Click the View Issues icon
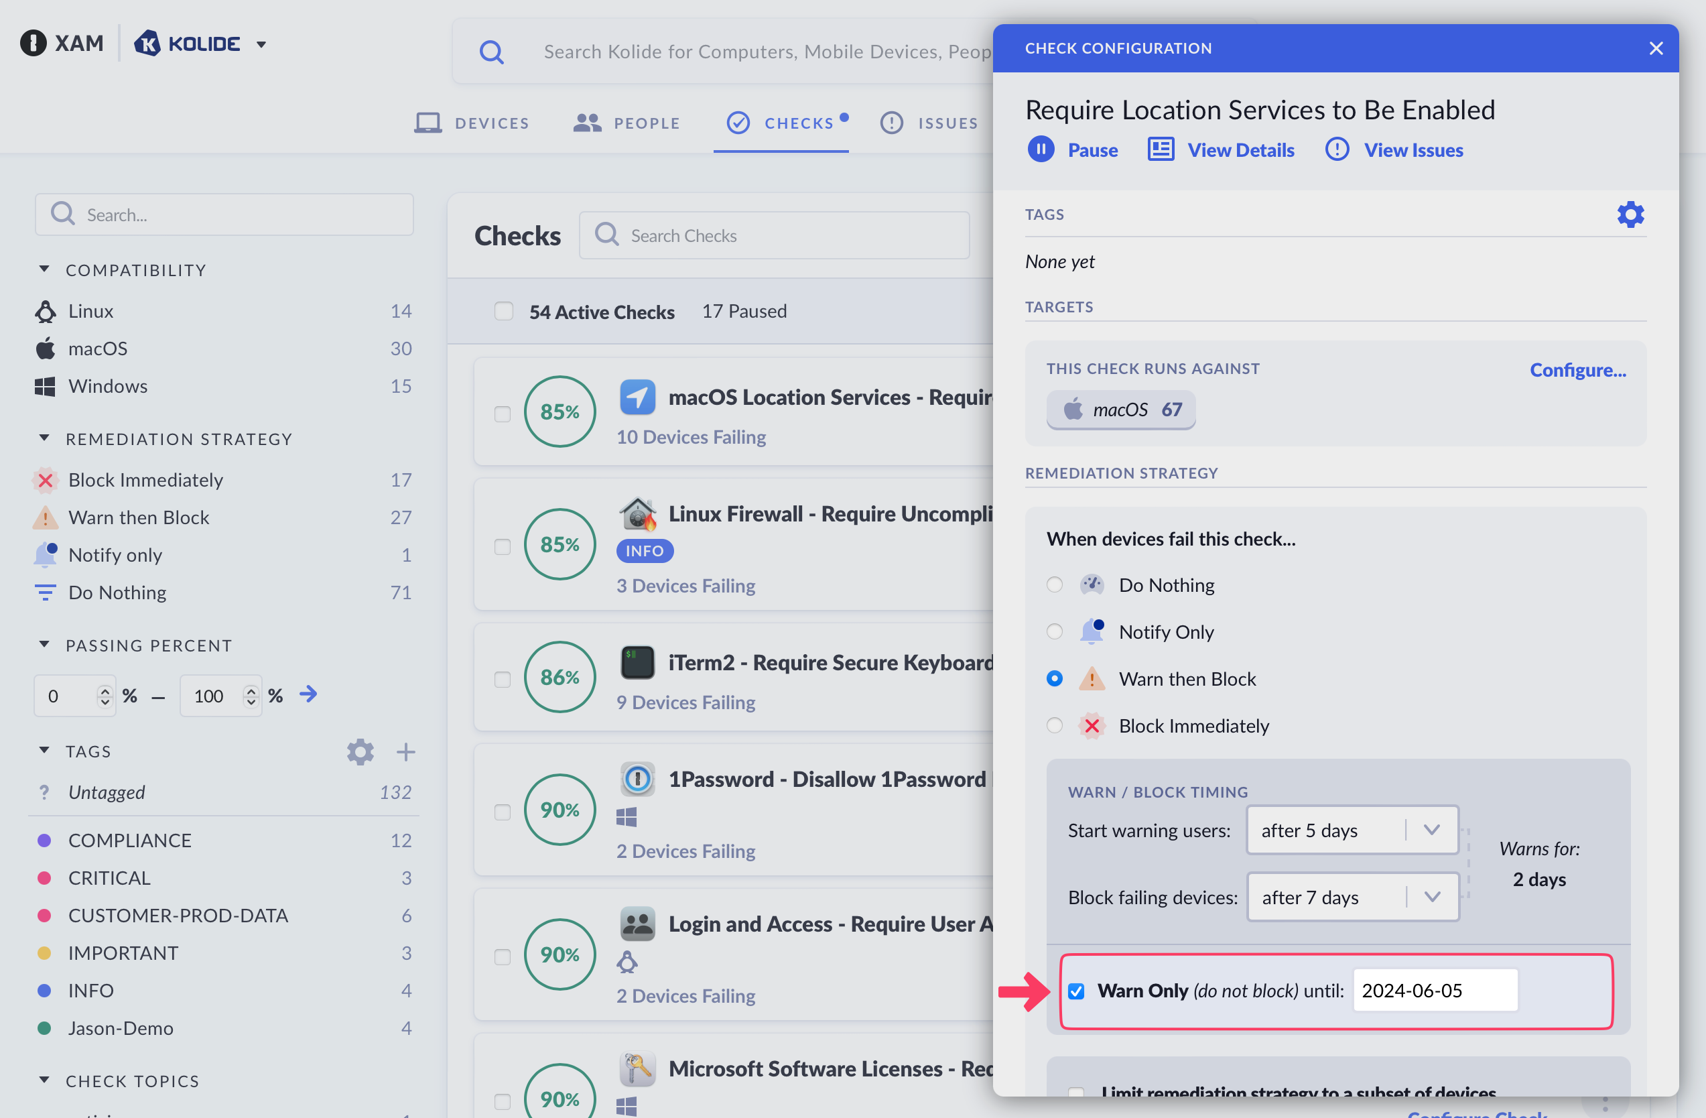 [1336, 150]
